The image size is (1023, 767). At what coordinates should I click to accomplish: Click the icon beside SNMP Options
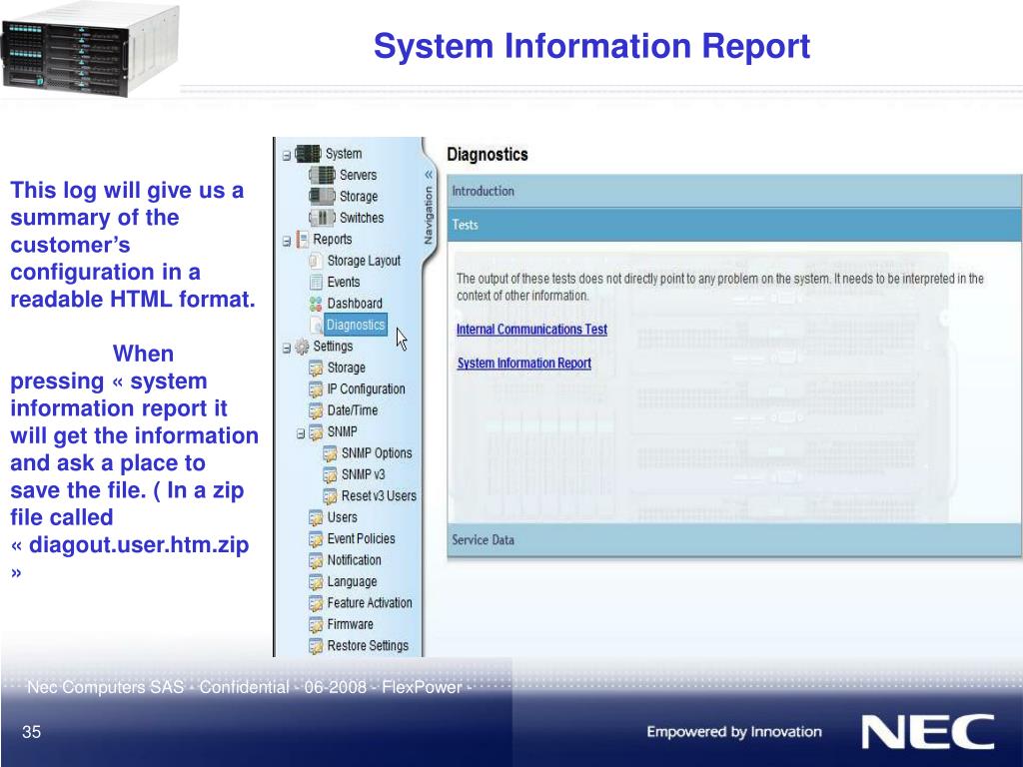tap(330, 453)
